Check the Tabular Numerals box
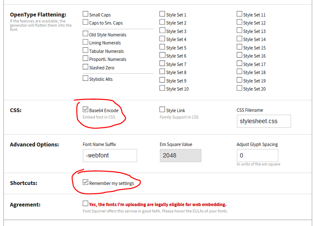This screenshot has height=226, width=316. coord(85,50)
